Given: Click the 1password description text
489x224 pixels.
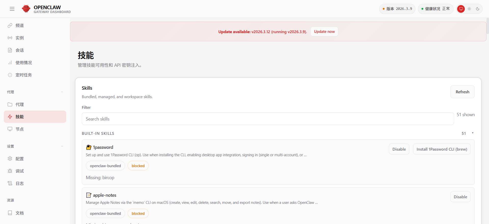Looking at the screenshot, I should tap(196, 155).
